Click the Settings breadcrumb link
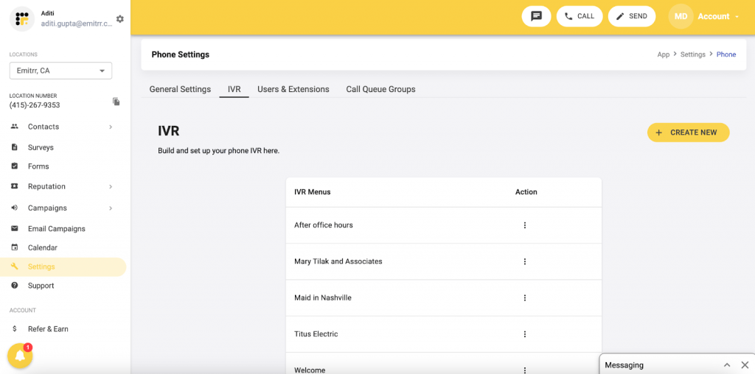 click(x=692, y=54)
